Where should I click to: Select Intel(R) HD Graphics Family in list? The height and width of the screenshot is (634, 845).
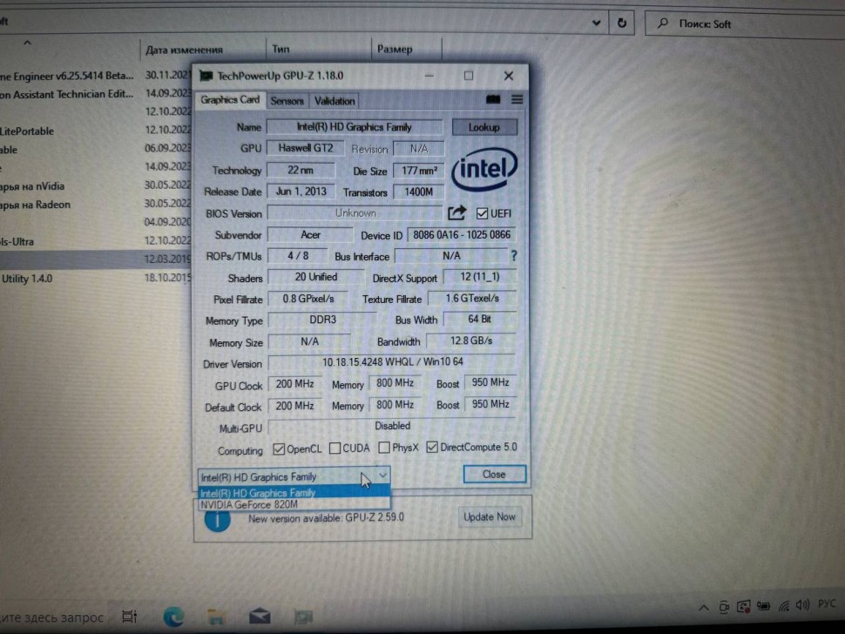294,492
